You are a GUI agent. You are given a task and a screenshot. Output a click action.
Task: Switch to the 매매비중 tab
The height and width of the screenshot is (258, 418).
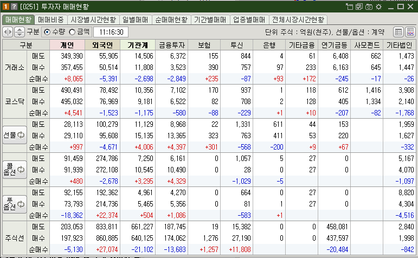pos(50,20)
